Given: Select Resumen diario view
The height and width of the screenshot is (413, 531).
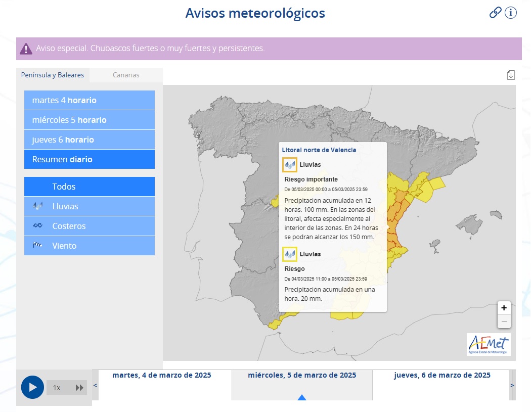Looking at the screenshot, I should 89,159.
